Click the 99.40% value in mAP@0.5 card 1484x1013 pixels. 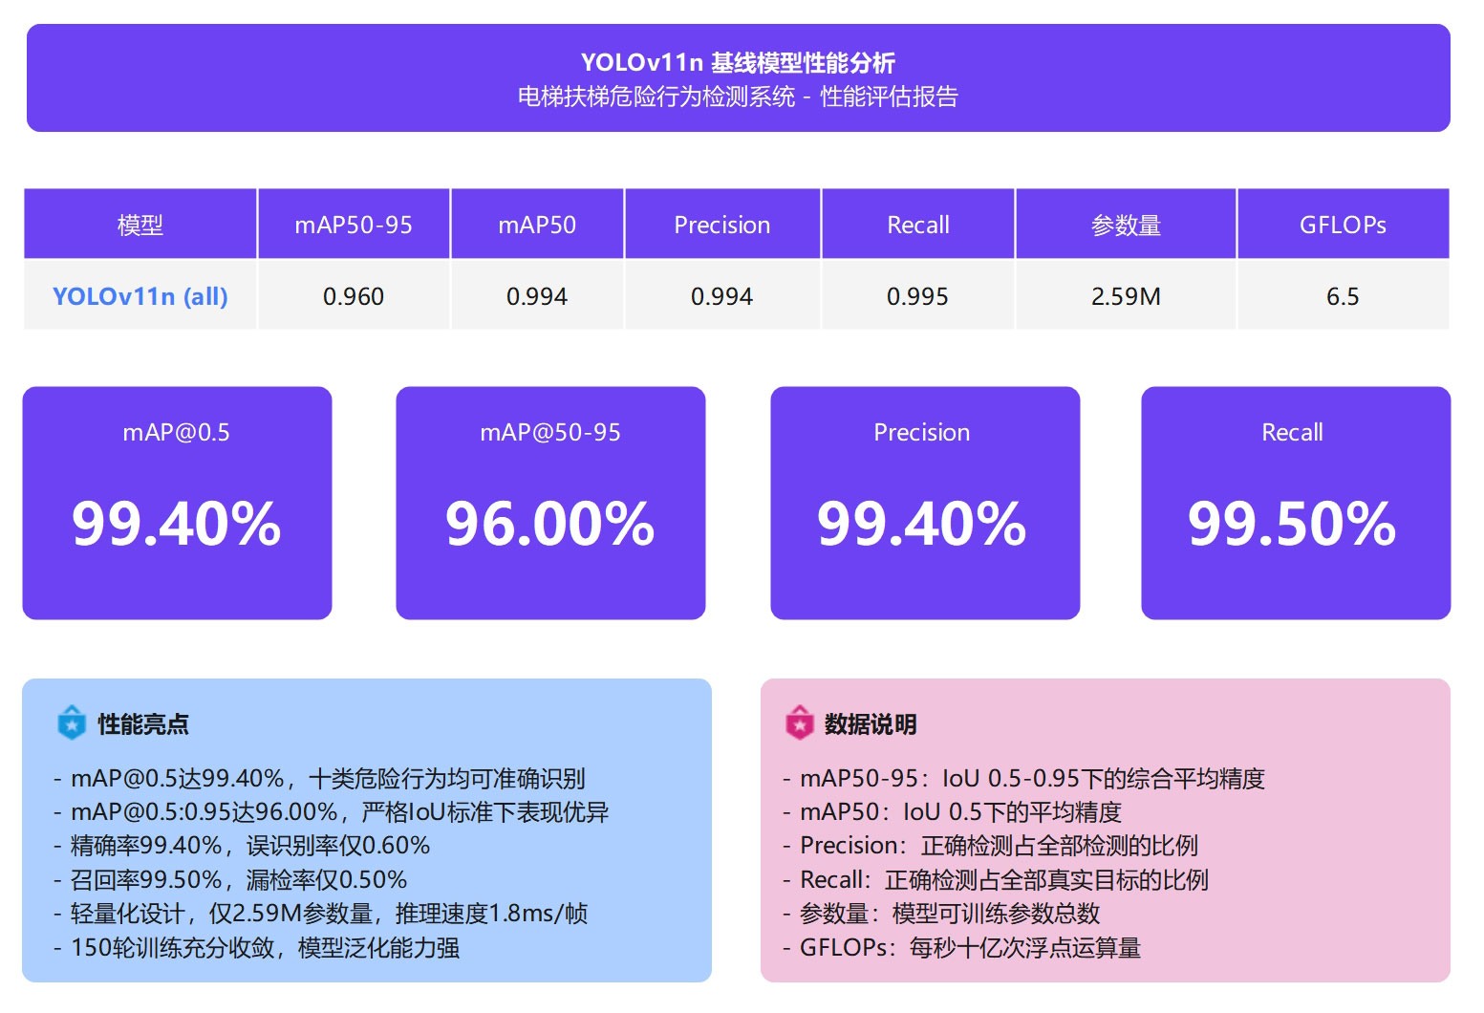tap(177, 524)
